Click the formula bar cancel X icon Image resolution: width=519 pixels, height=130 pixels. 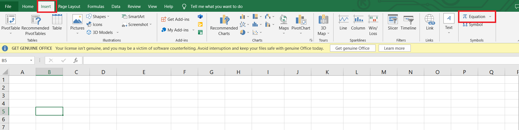click(x=51, y=60)
